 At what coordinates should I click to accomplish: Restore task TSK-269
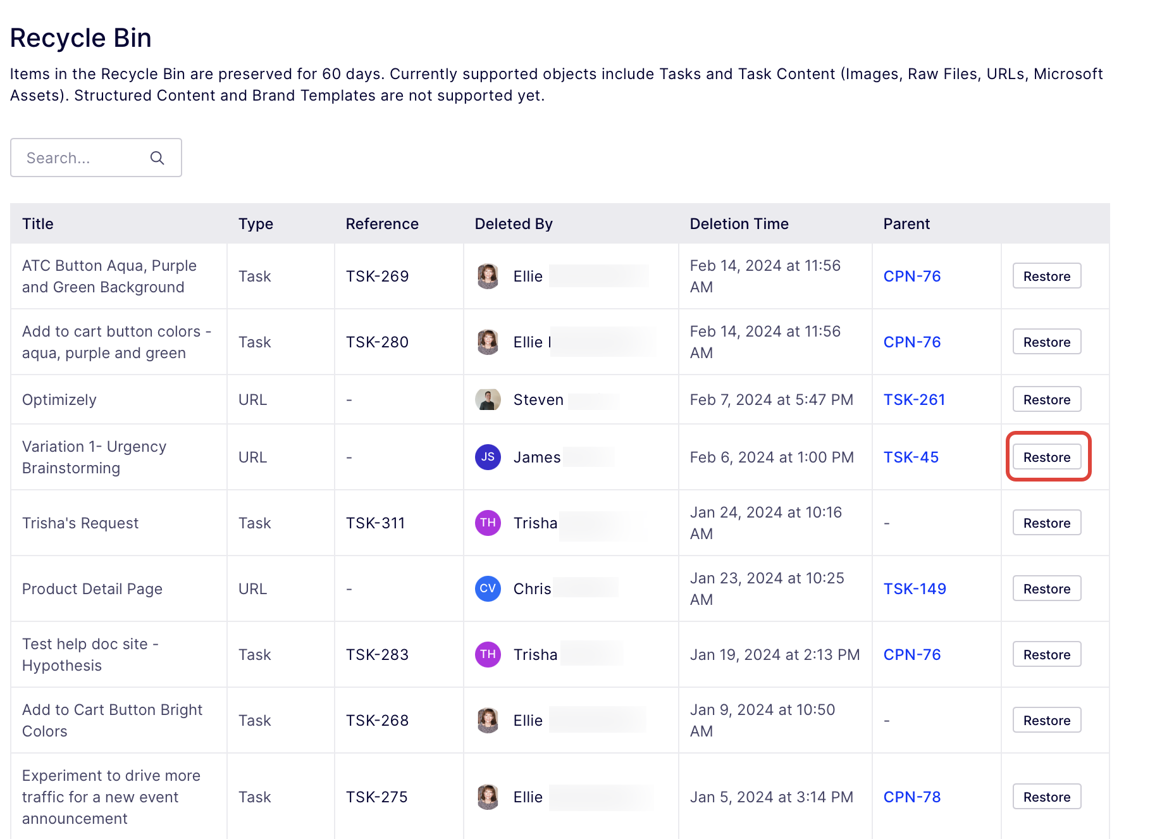(1047, 277)
